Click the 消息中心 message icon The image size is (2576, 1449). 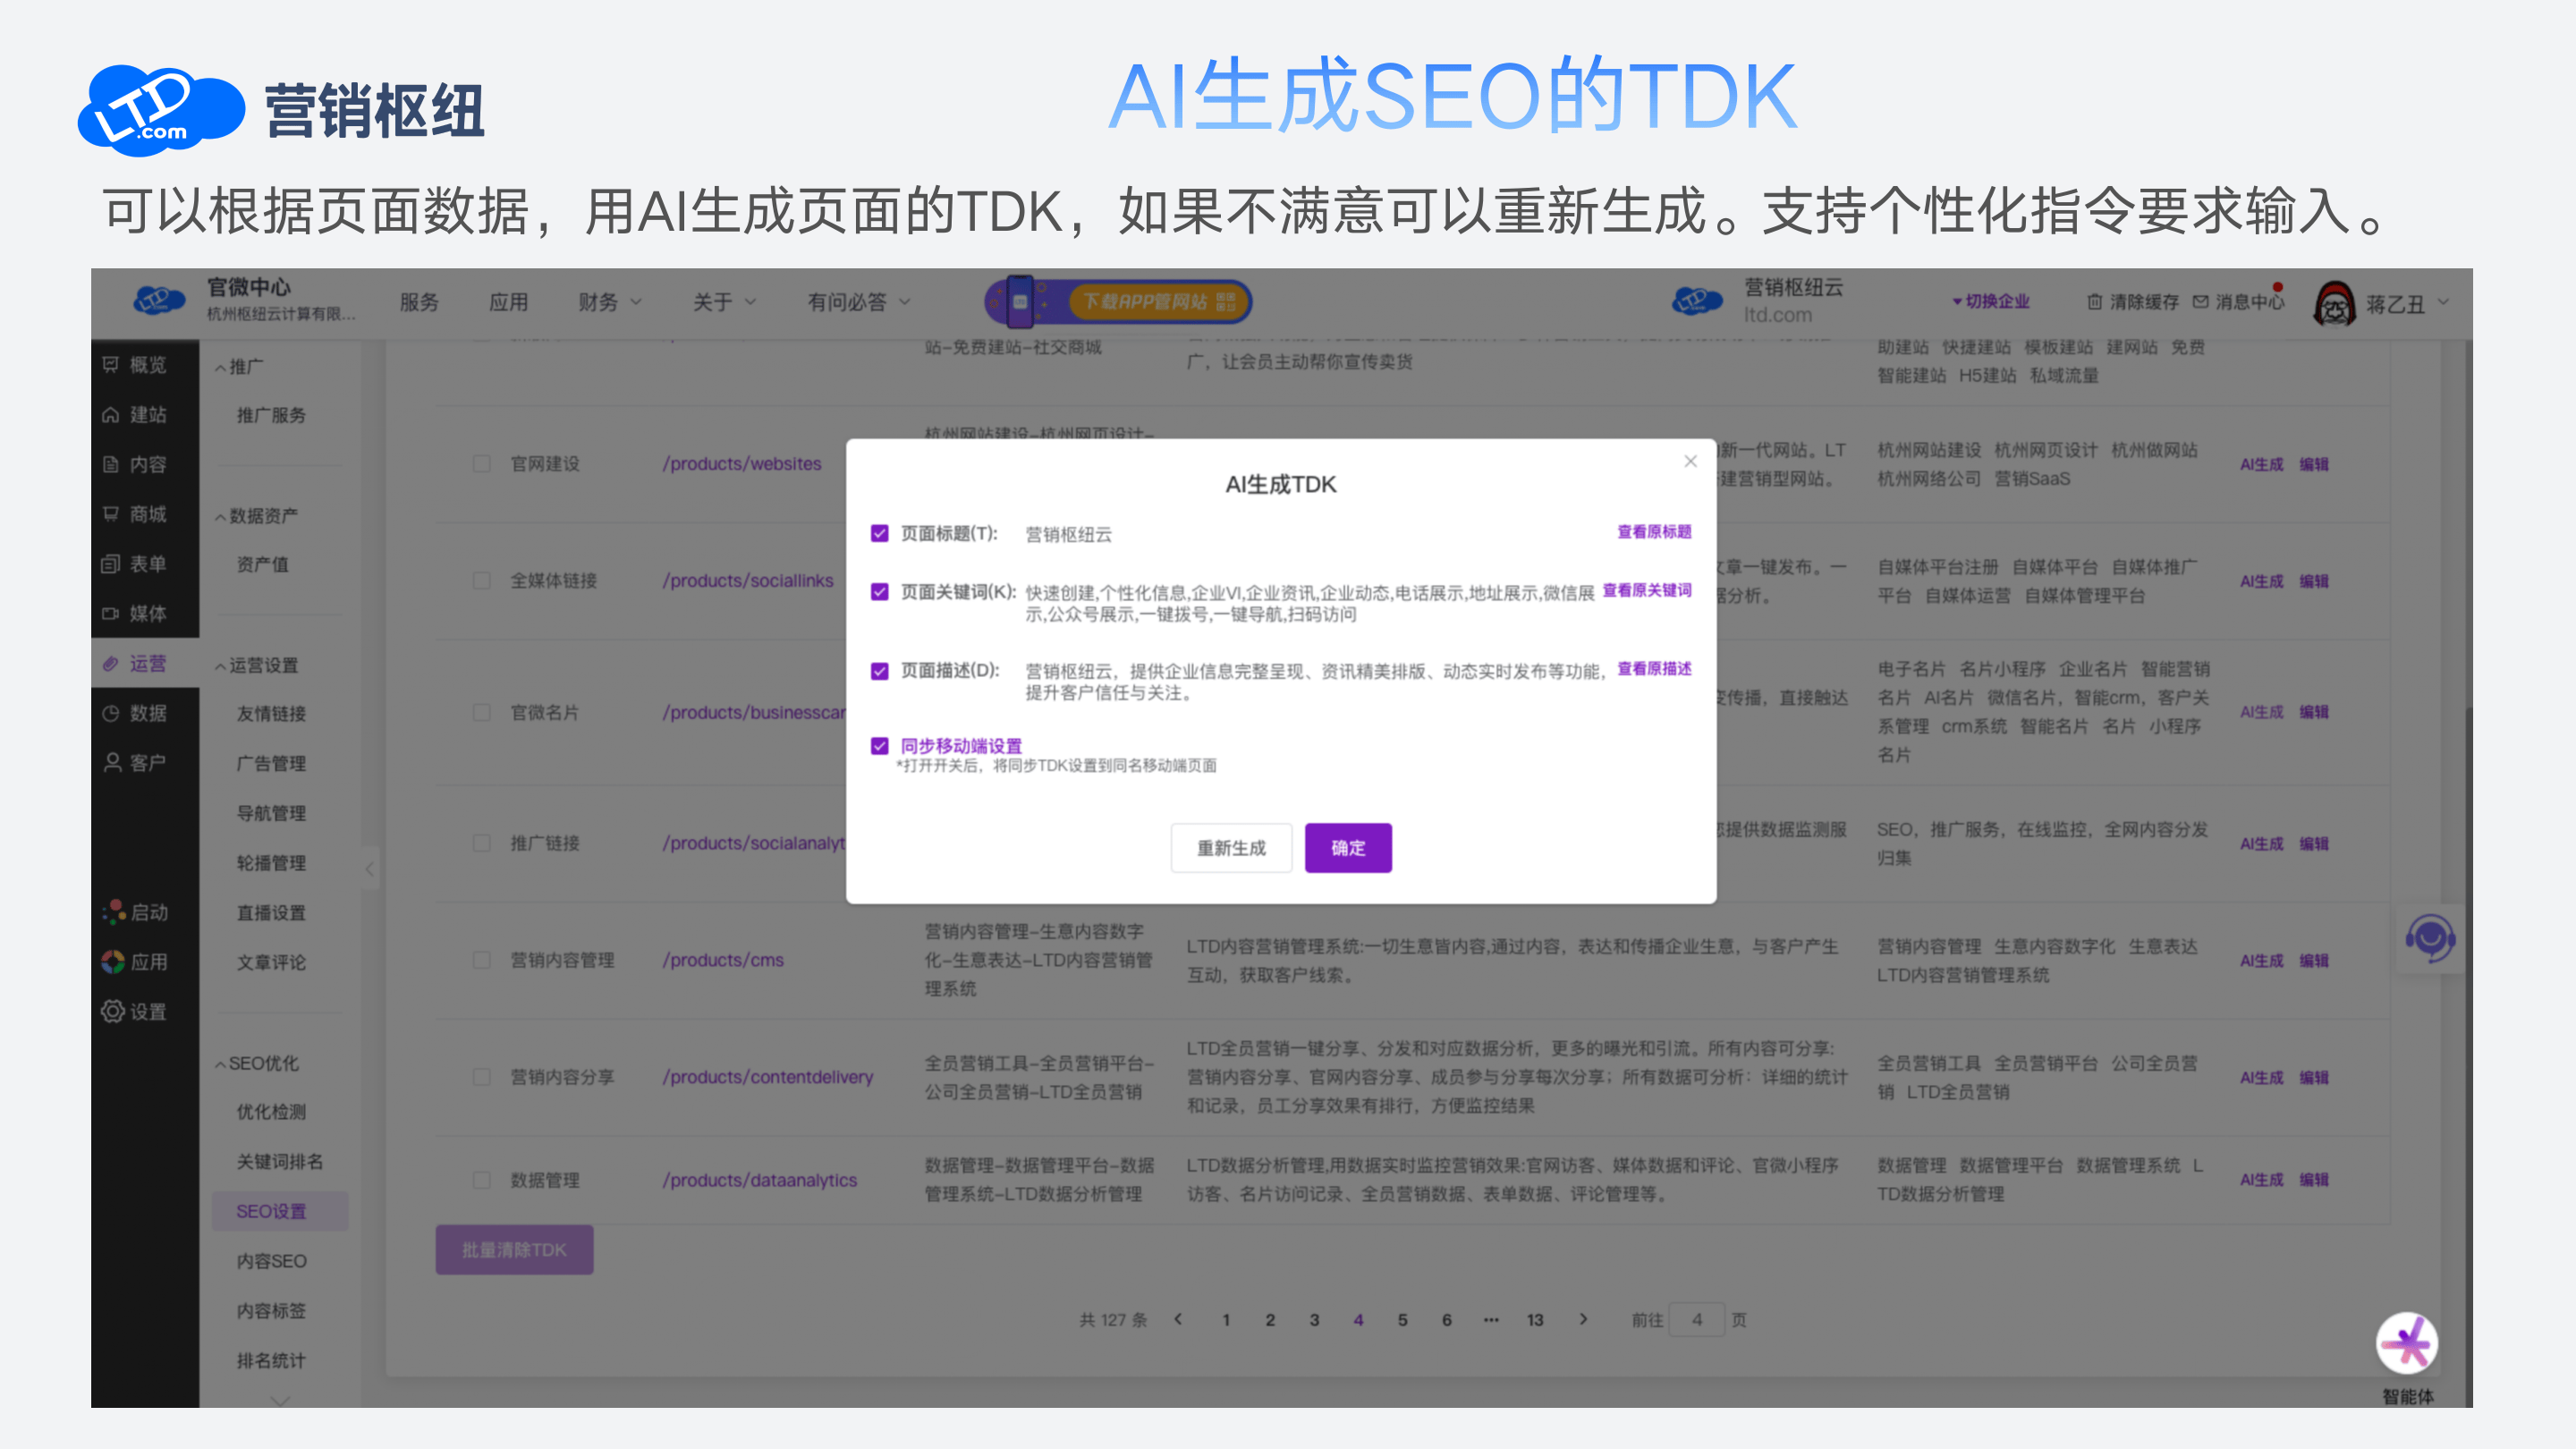pos(2200,302)
